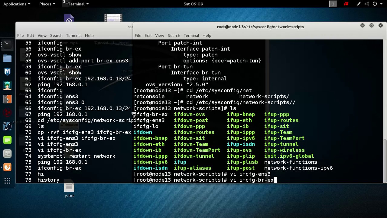Click 'Port patch-int' line
This screenshot has width=387, height=218.
click(180, 43)
